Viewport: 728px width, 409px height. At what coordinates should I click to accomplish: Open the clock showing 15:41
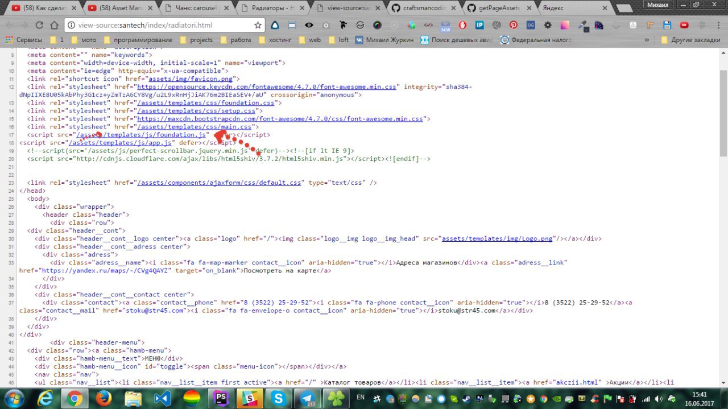700,398
